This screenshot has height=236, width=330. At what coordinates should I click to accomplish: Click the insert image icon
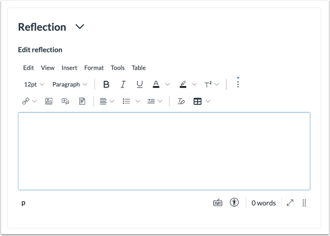[49, 101]
